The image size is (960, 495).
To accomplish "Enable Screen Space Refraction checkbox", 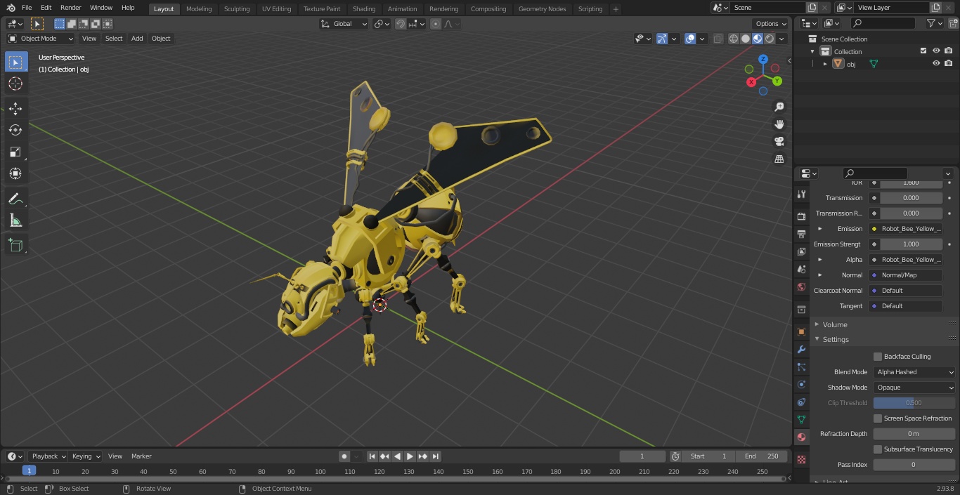I will coord(878,418).
